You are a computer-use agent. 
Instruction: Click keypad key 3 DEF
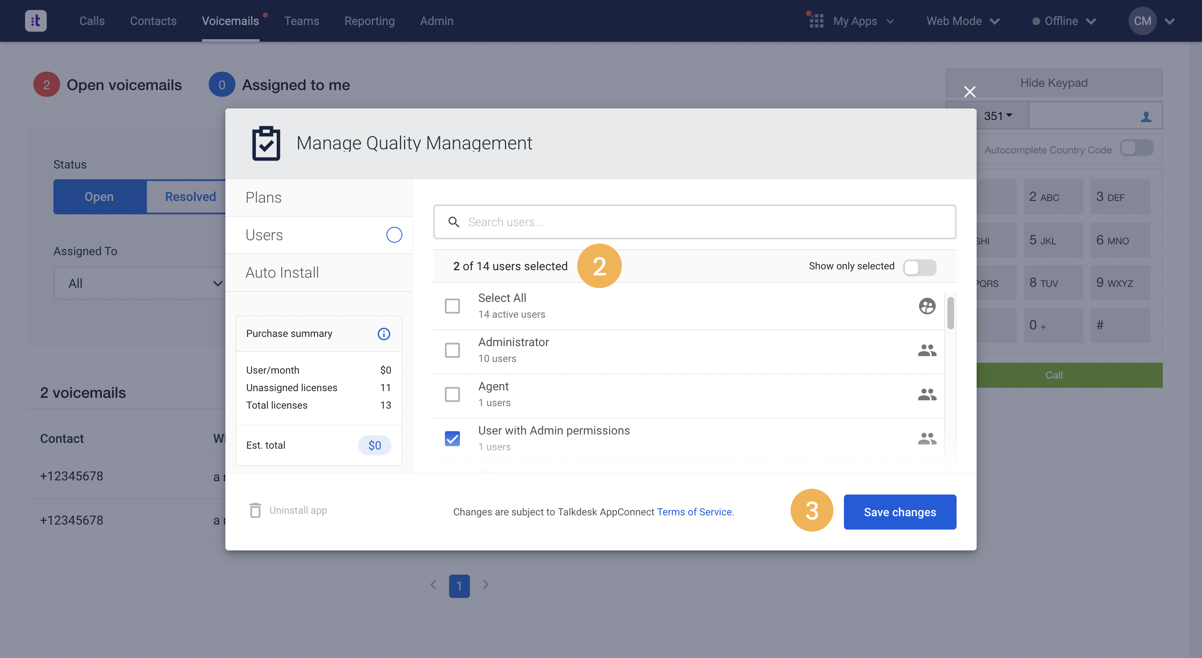point(1120,197)
